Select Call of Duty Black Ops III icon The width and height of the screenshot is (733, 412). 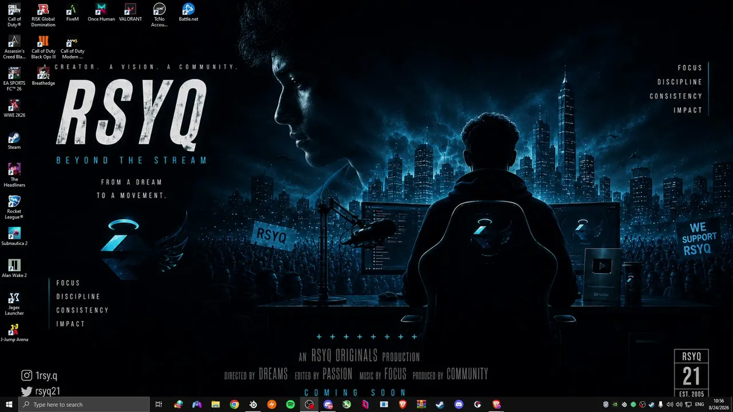coord(43,47)
